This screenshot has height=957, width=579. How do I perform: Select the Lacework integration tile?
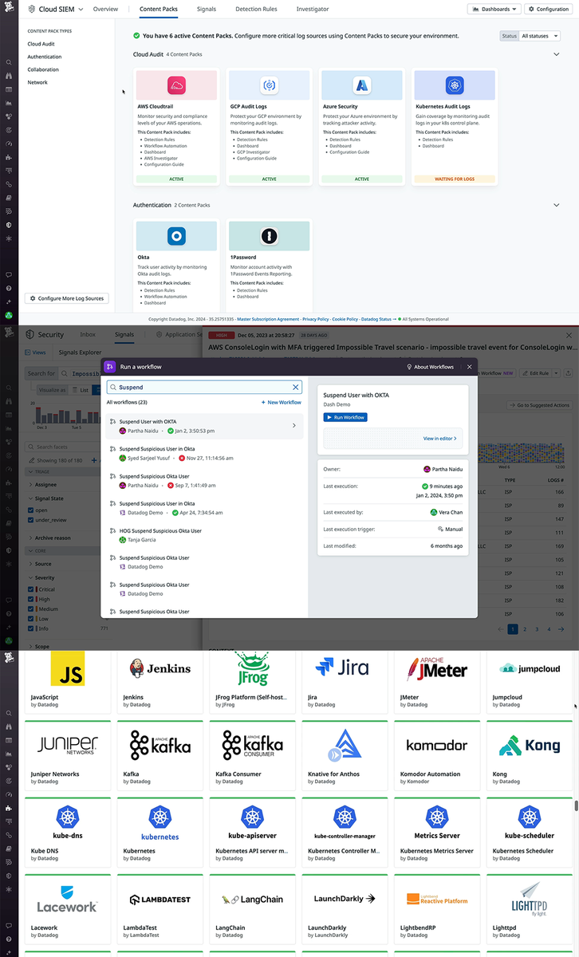(x=68, y=909)
